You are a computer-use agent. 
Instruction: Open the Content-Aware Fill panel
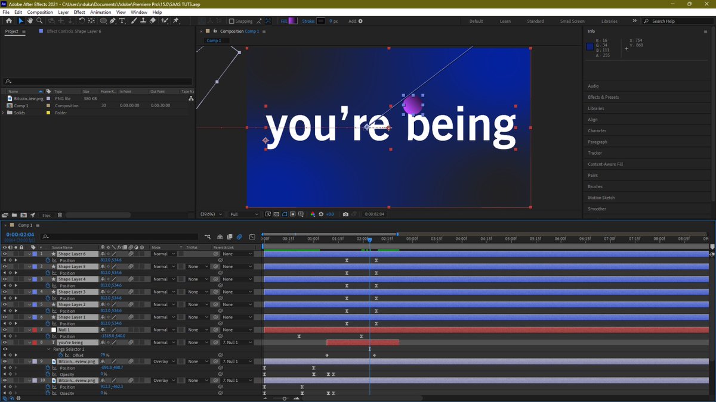(x=605, y=164)
